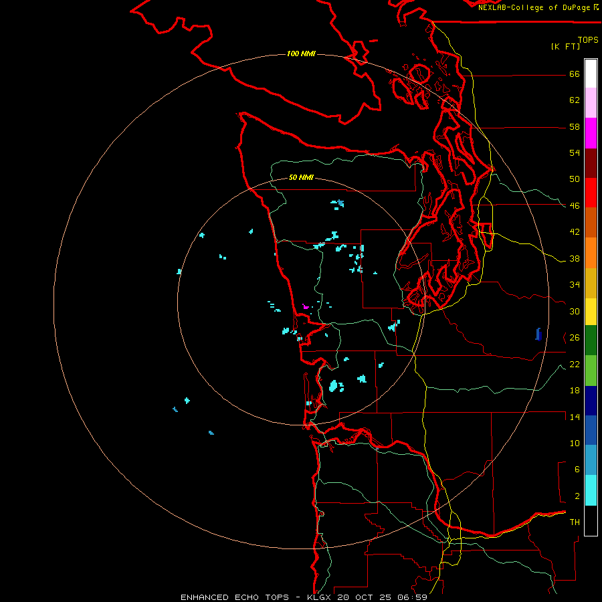
Task: Click the "22" legend value
Action: 575,364
